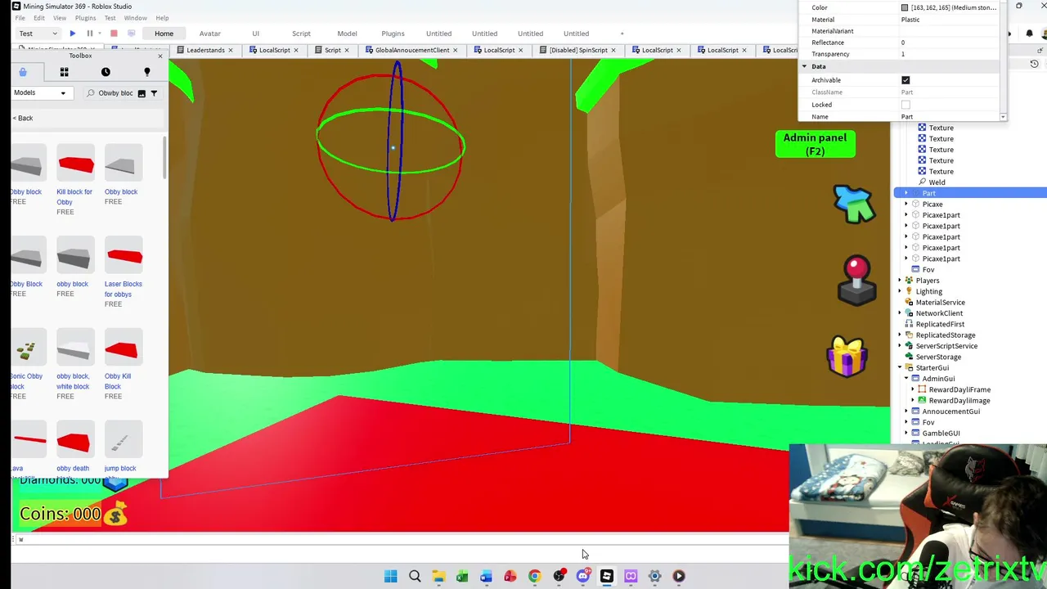The width and height of the screenshot is (1047, 589).
Task: Open the Help menu
Action: [x=162, y=18]
